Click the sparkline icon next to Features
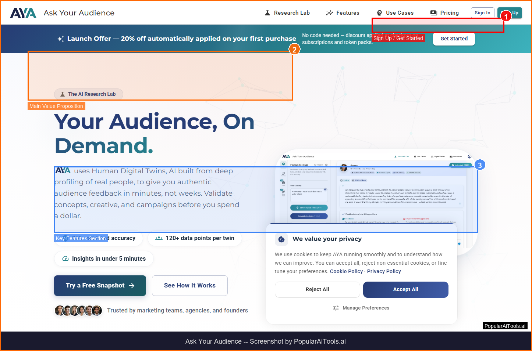 (x=329, y=13)
